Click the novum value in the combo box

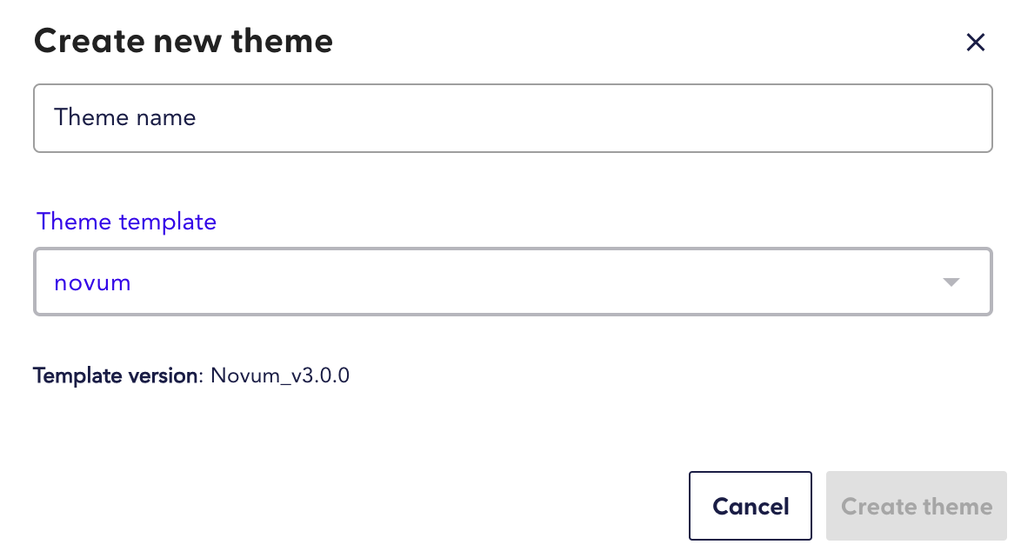pyautogui.click(x=91, y=282)
